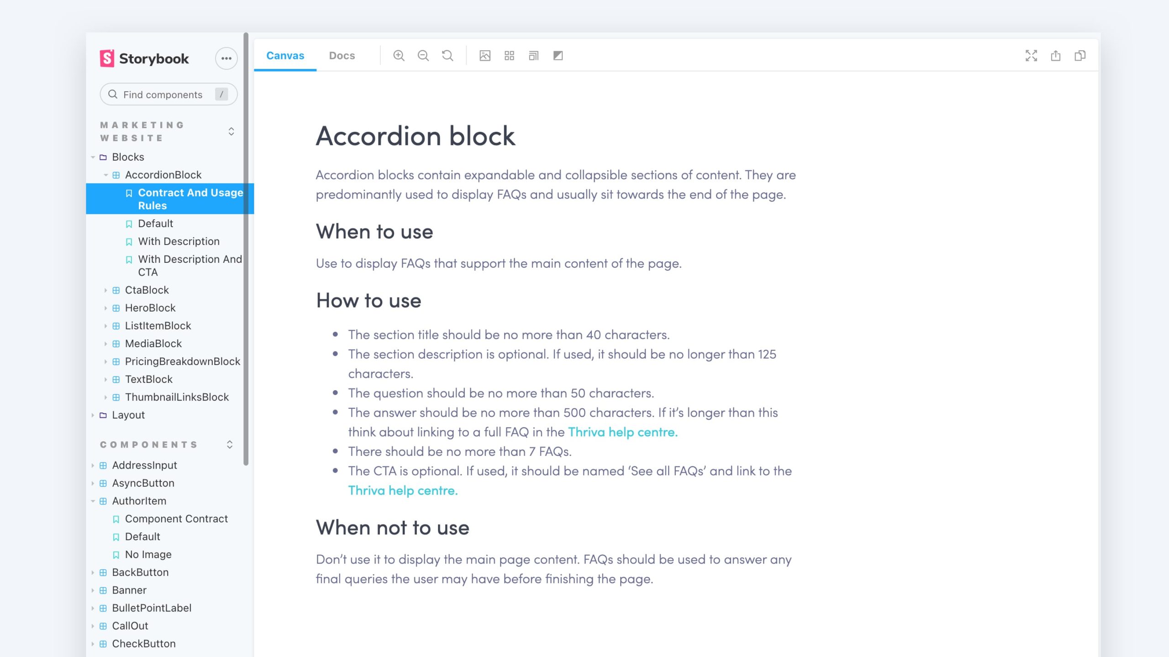Click the zoom in icon
Viewport: 1169px width, 657px height.
click(x=399, y=55)
